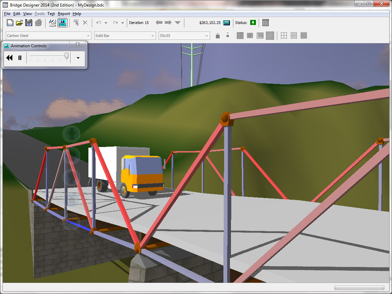
Task: Select the medium drawing grid
Action: [x=294, y=36]
